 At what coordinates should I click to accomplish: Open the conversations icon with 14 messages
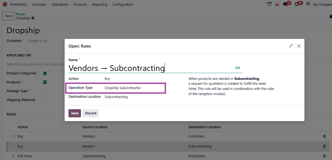point(285,4)
